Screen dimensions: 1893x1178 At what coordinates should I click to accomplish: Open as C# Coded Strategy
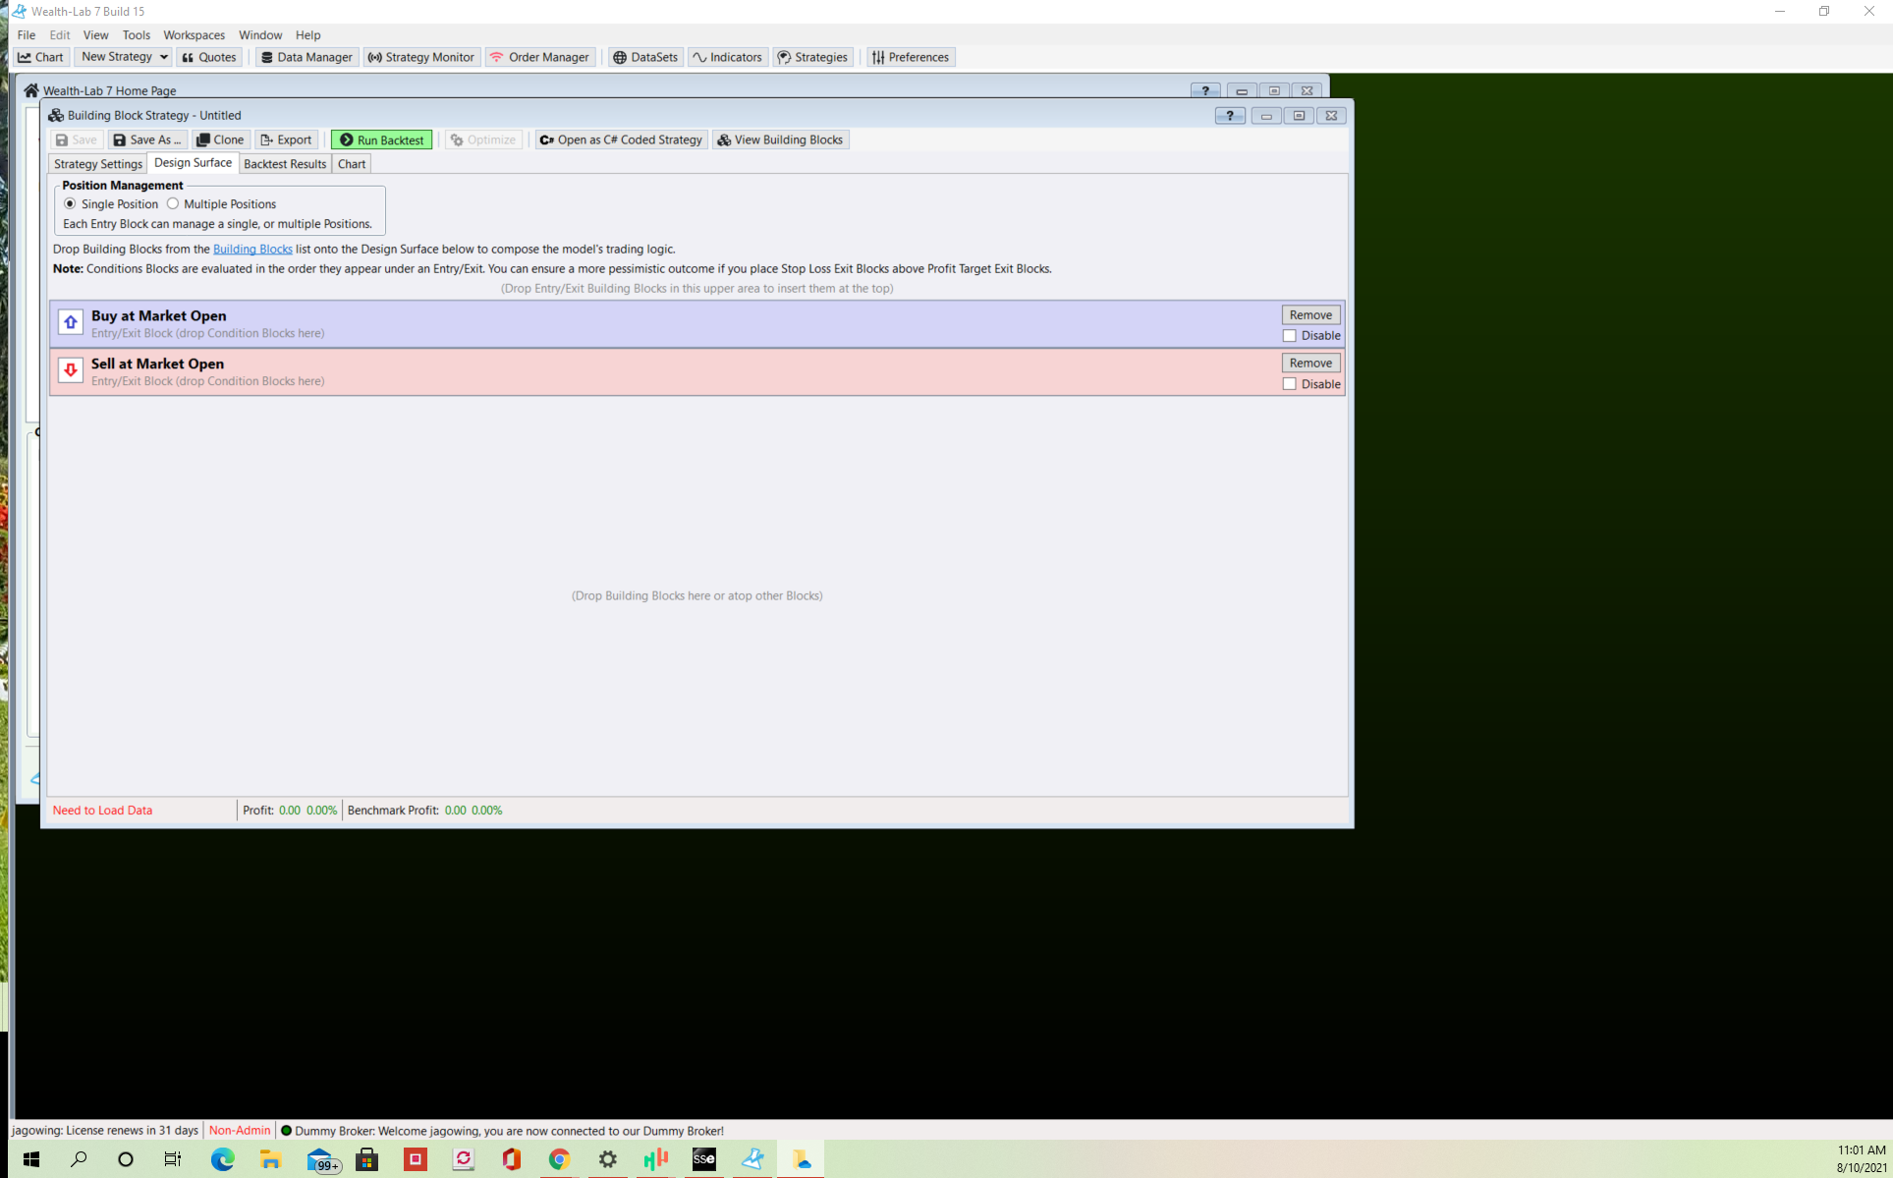(621, 140)
